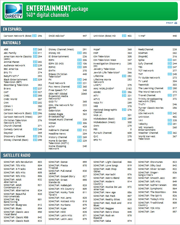
Task: Click the HD icon next to Animal Planet
Action: (35, 62)
